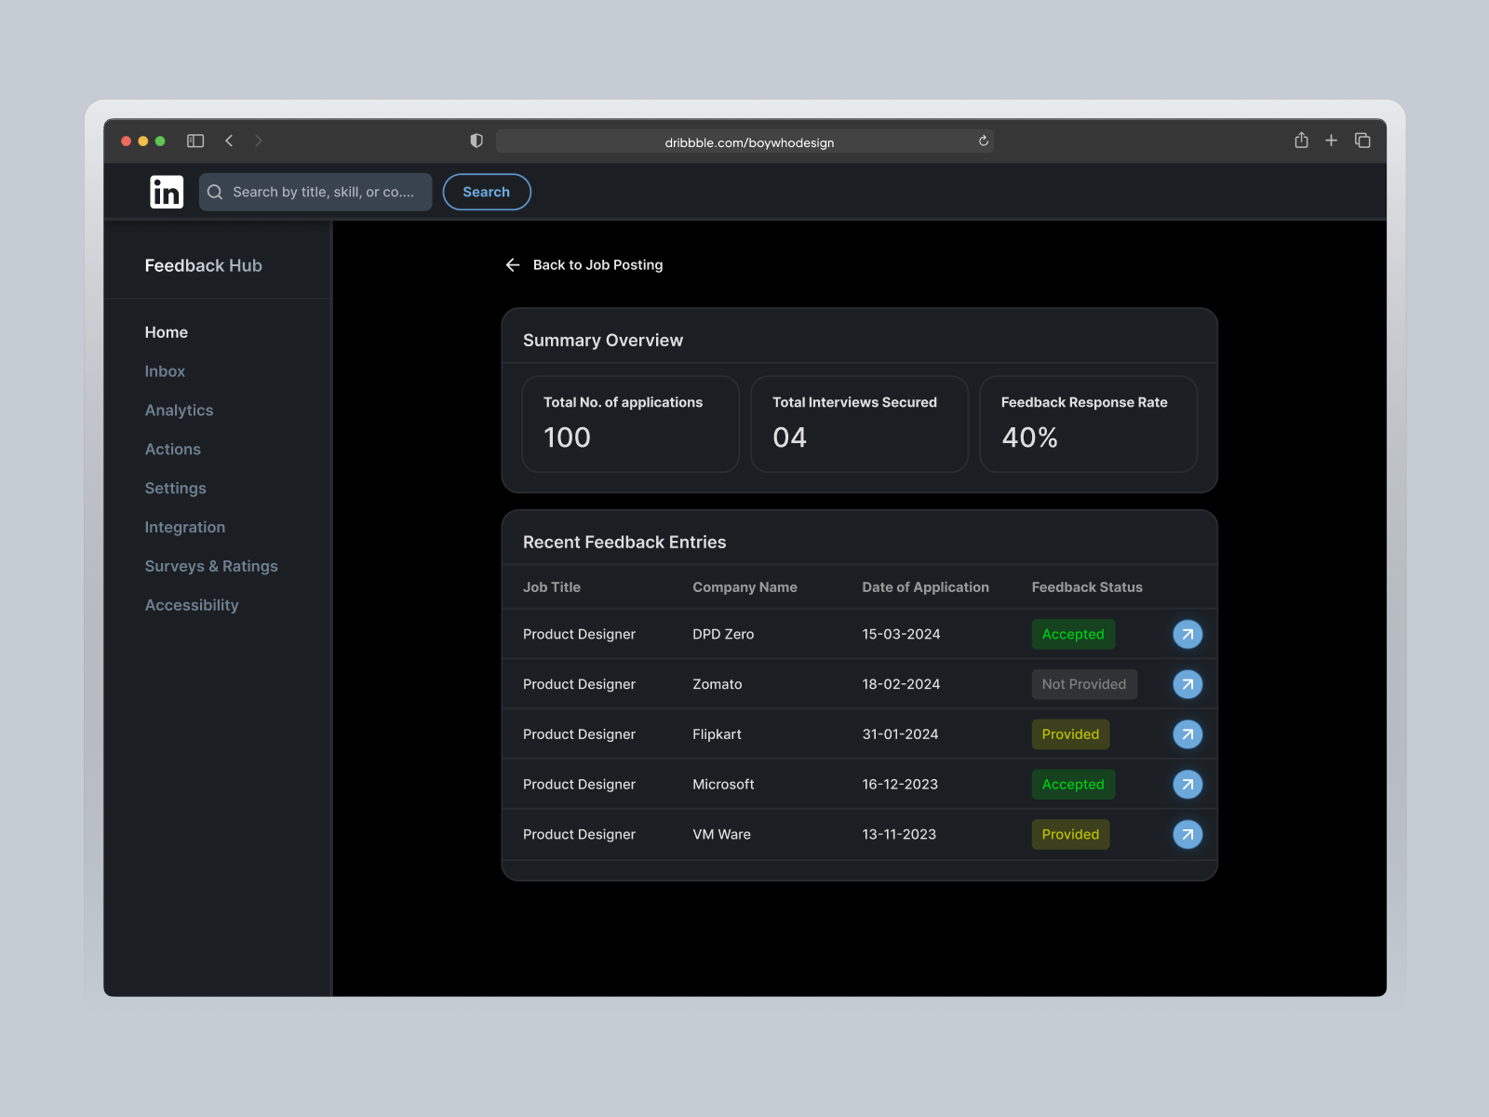Click Back to Job Posting link
Viewport: 1489px width, 1117px height.
click(x=598, y=265)
